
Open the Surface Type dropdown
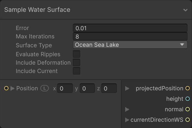click(x=130, y=45)
